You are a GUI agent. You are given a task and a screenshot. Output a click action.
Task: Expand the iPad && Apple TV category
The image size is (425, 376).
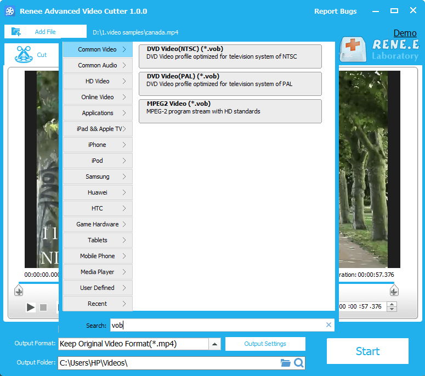[x=98, y=129]
